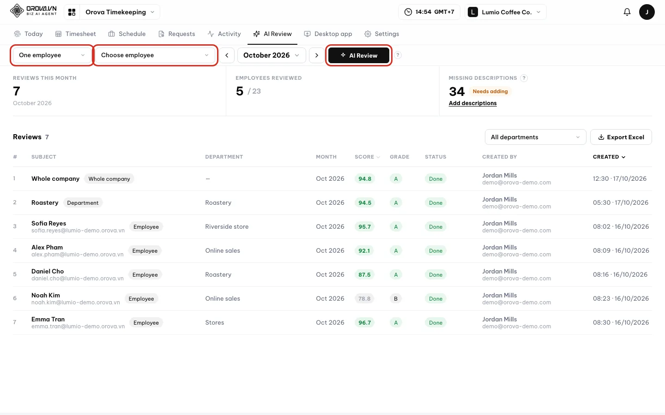
Task: Open Noah Kim review
Action: 332,299
